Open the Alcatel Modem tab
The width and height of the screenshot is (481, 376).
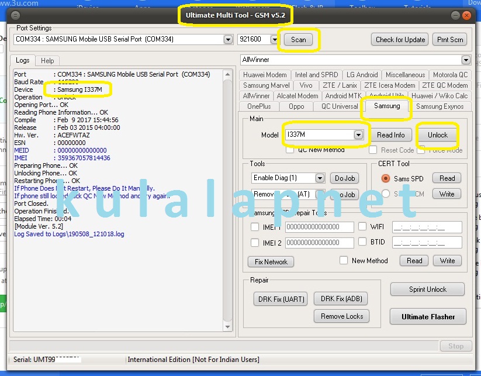point(297,96)
